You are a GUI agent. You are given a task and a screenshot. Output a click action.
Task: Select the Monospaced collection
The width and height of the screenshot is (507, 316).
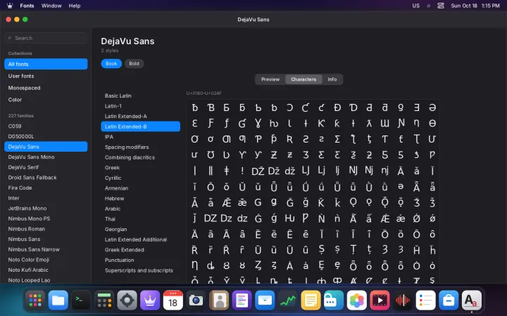click(46, 88)
